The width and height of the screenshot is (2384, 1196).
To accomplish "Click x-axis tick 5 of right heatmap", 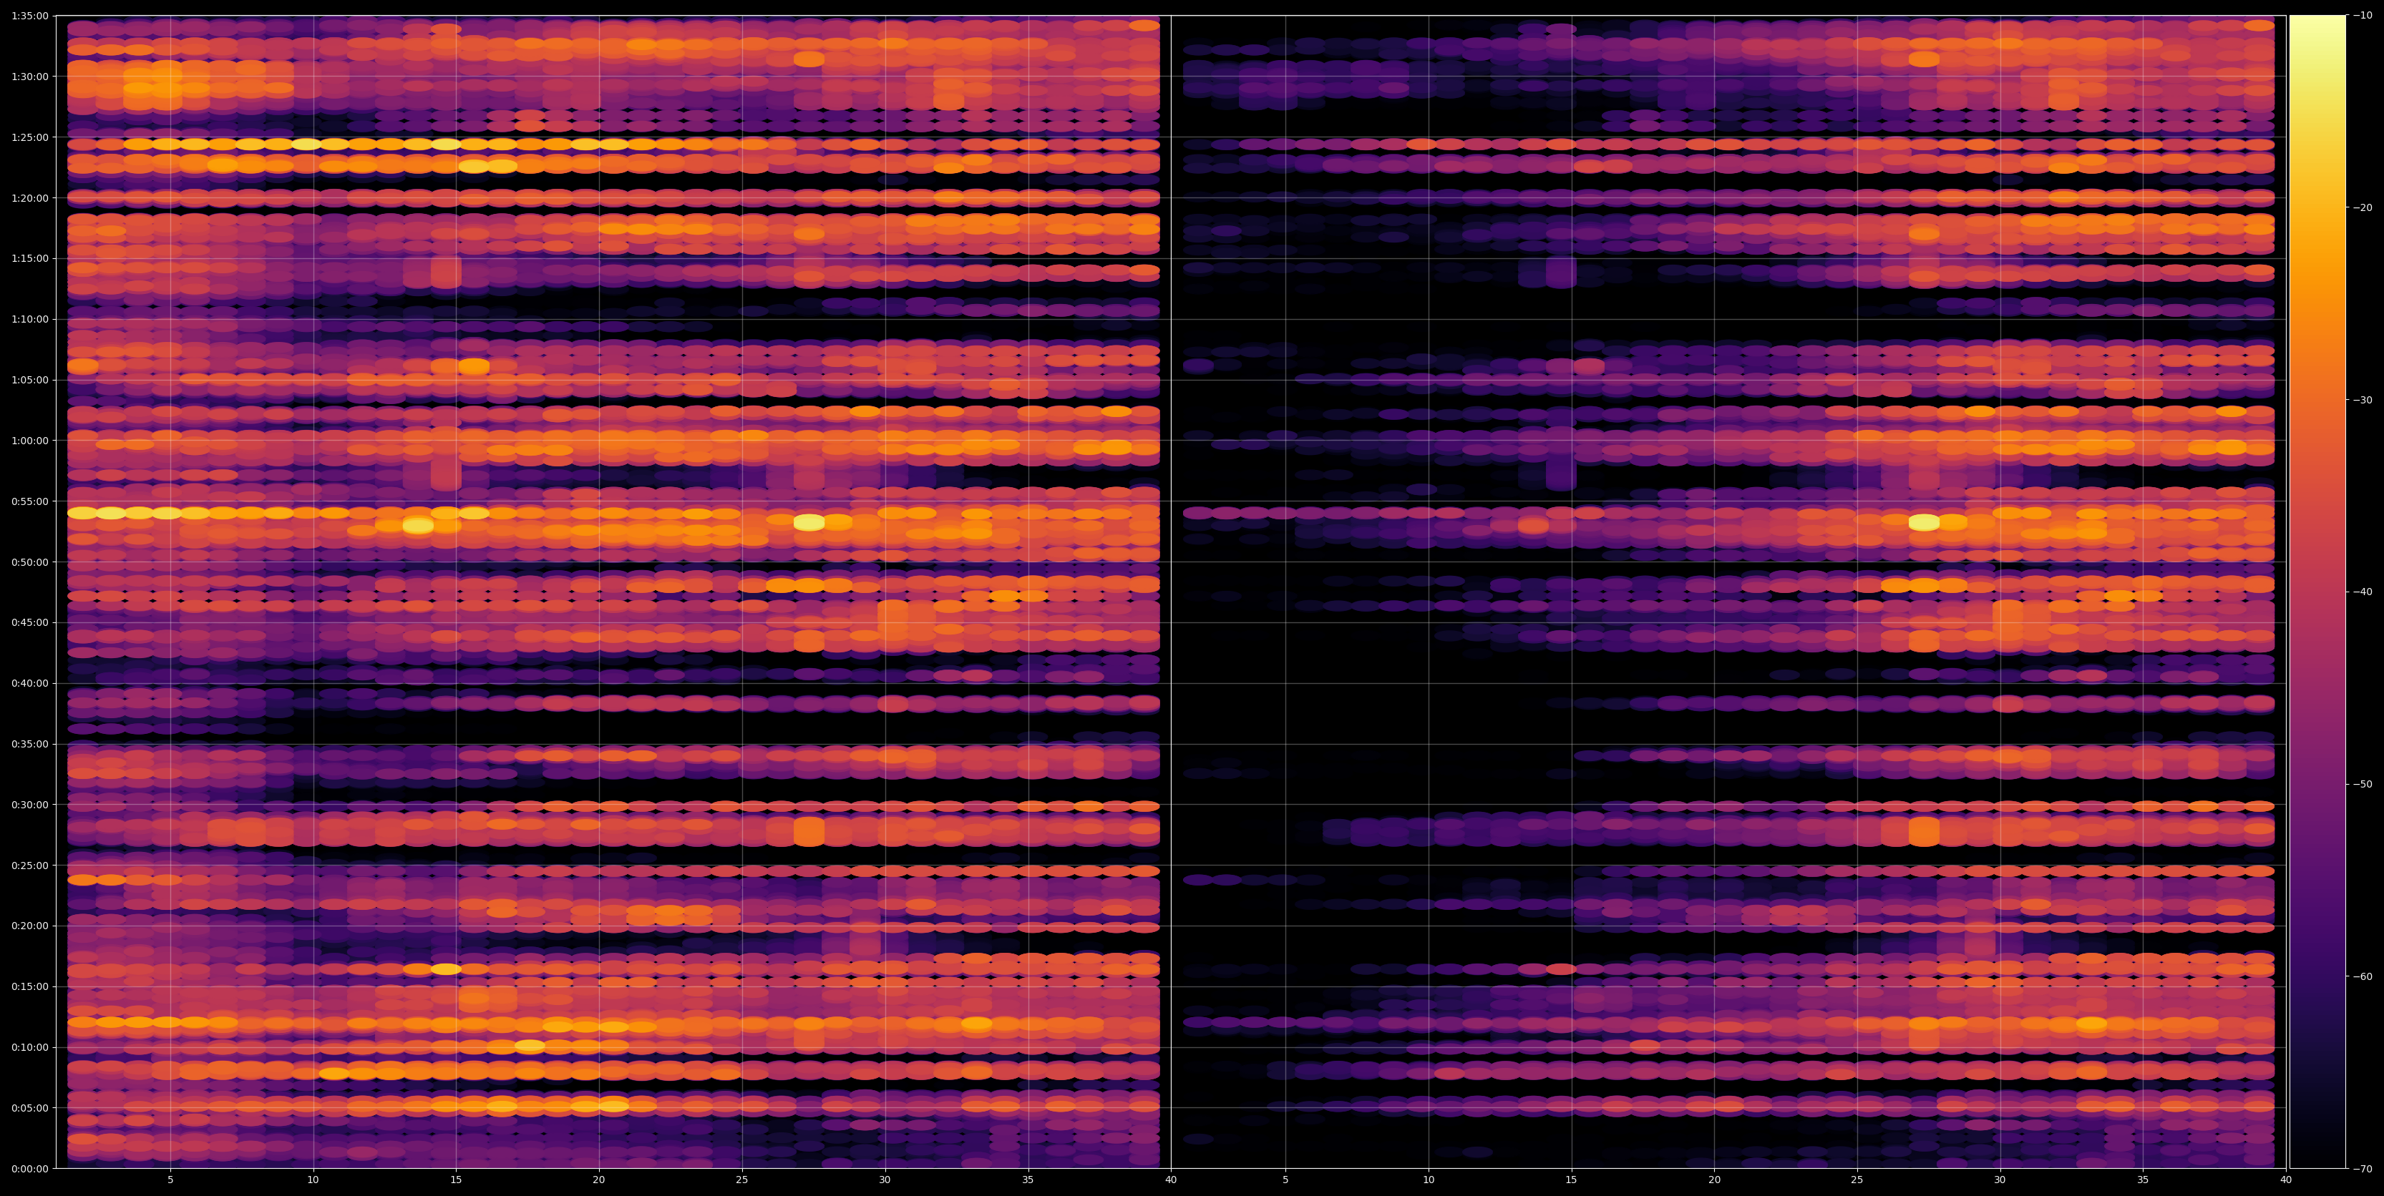I will click(x=1285, y=1180).
